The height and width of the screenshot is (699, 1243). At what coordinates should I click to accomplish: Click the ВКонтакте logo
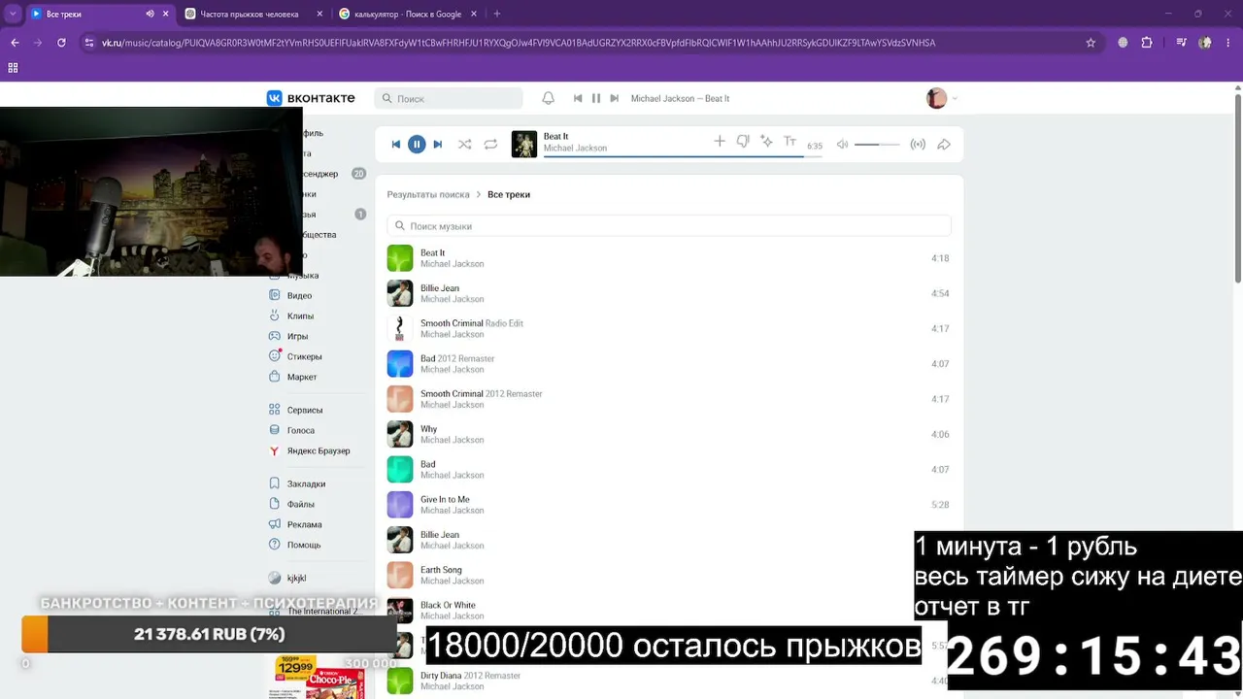coord(311,98)
